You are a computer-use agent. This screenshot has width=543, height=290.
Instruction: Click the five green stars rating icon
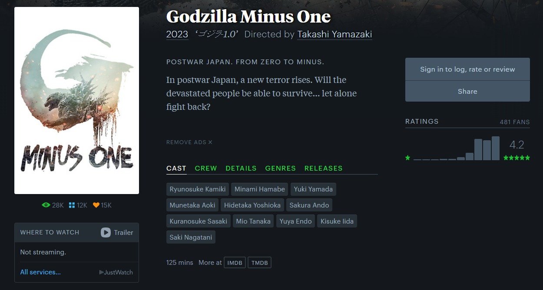coord(517,158)
